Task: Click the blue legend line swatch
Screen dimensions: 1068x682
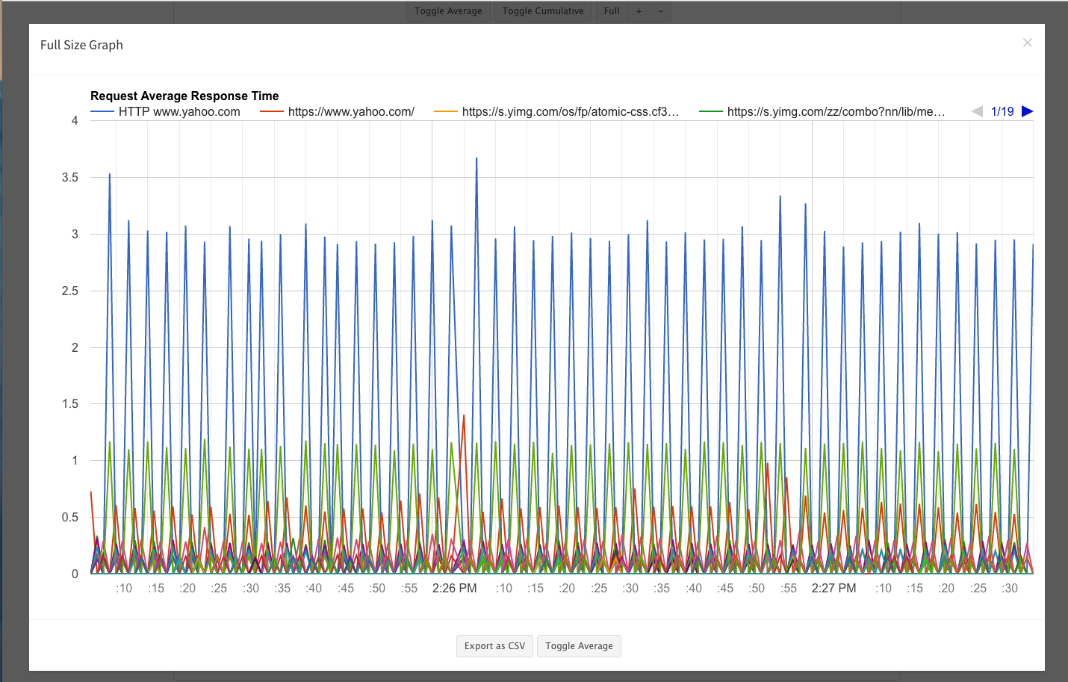Action: [x=102, y=111]
